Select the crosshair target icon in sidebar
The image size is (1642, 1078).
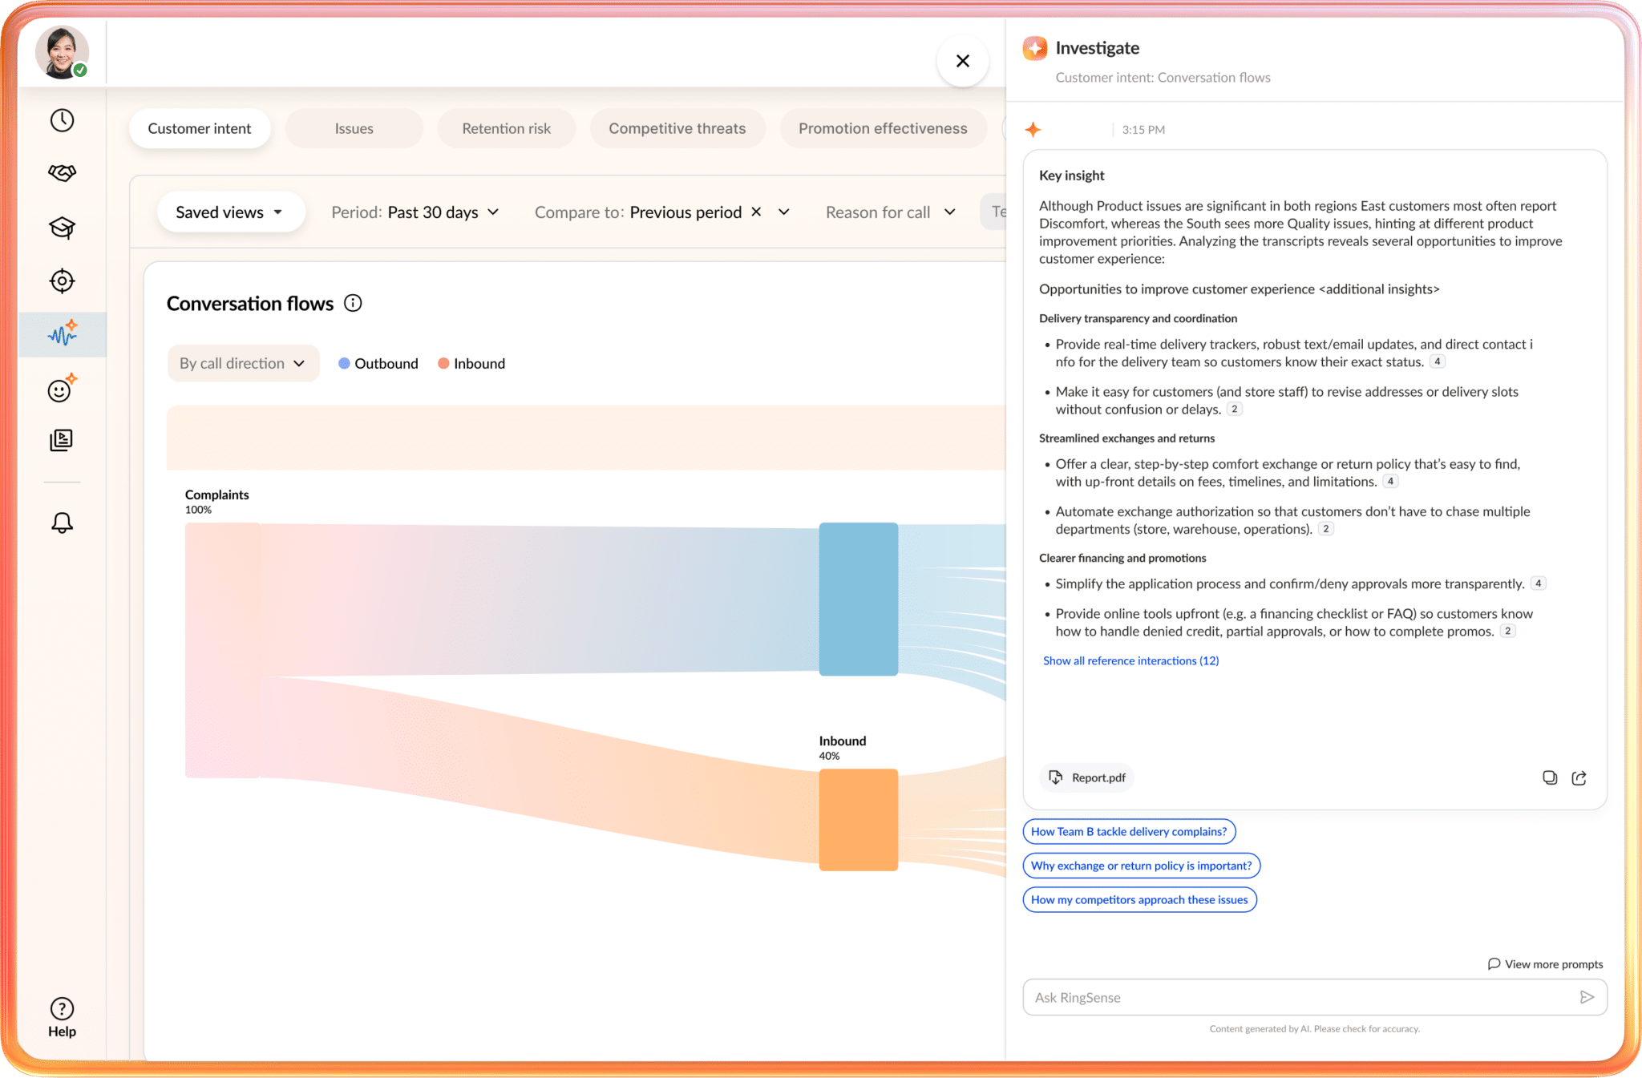pyautogui.click(x=62, y=281)
